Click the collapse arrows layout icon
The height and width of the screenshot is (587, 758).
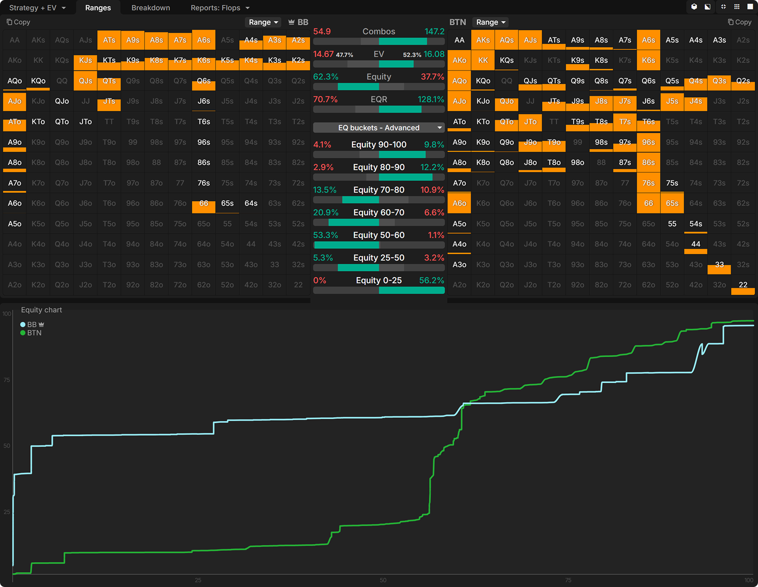tap(723, 7)
